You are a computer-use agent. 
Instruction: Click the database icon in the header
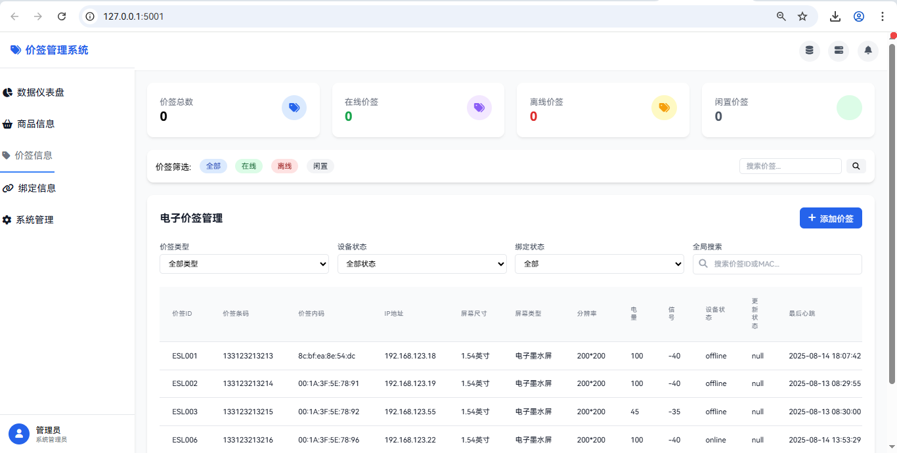click(x=809, y=51)
